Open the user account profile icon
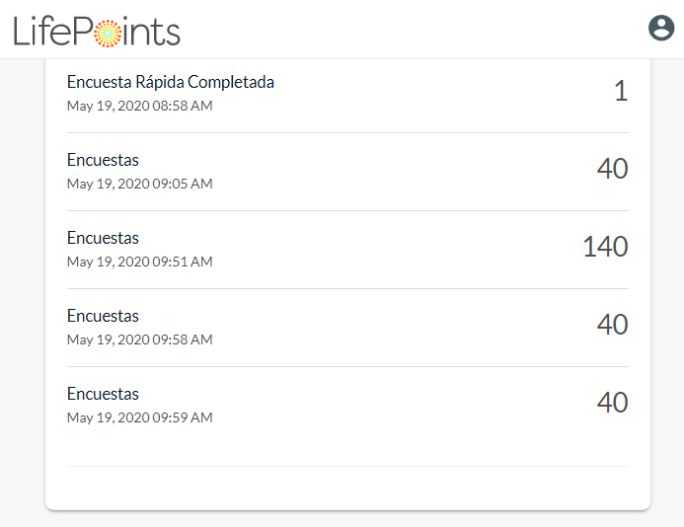Viewport: 684px width, 527px height. [660, 29]
